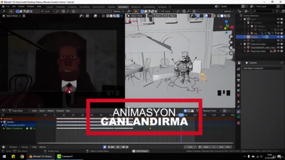This screenshot has height=160, width=285.
Task: Open the Dope Sheet mode dropdown
Action: [19, 111]
